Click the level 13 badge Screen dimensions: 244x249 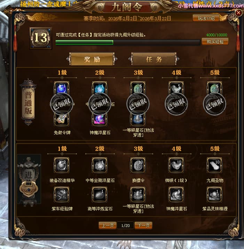[x=41, y=38]
